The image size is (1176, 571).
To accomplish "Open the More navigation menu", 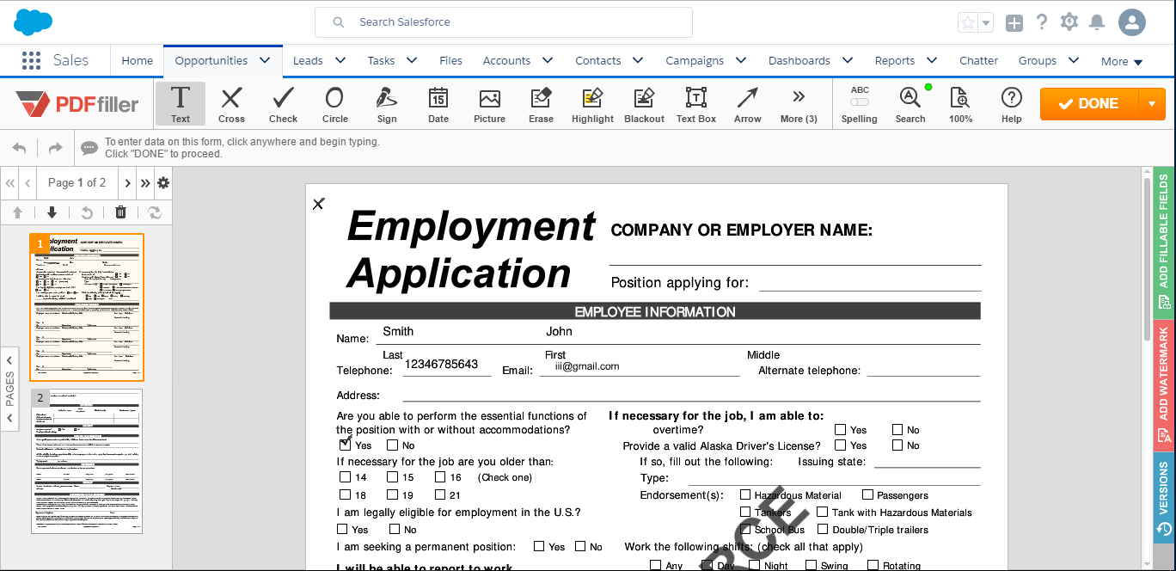I will coord(1122,61).
